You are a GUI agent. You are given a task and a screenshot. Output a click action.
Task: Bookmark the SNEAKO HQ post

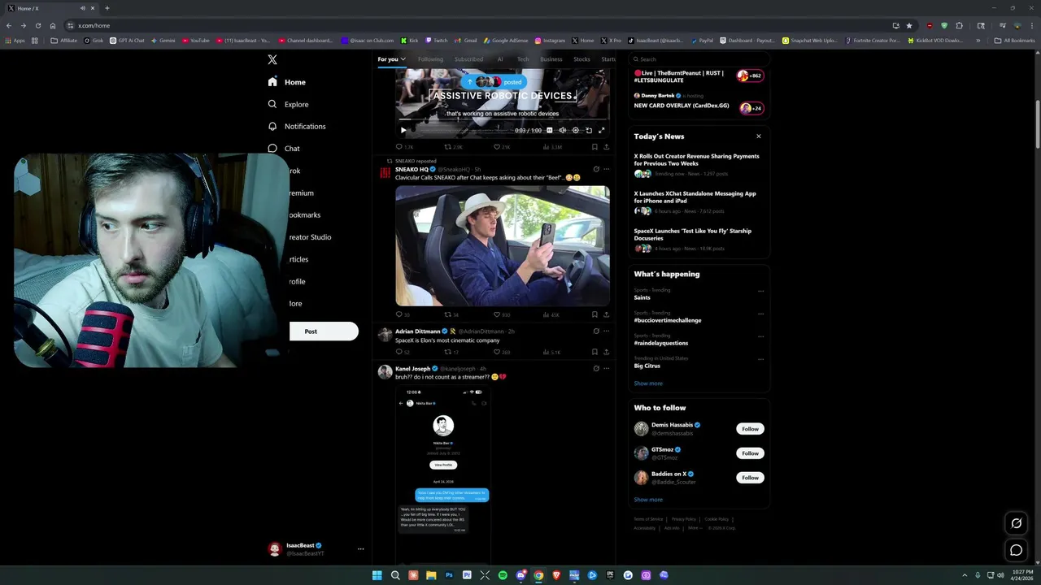pyautogui.click(x=595, y=314)
